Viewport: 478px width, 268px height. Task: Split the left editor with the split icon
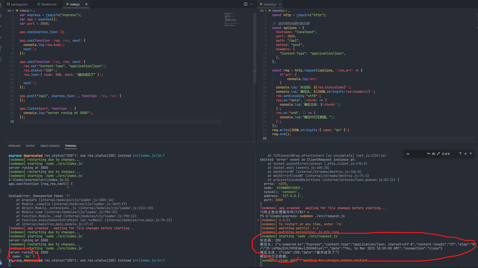pos(246,4)
